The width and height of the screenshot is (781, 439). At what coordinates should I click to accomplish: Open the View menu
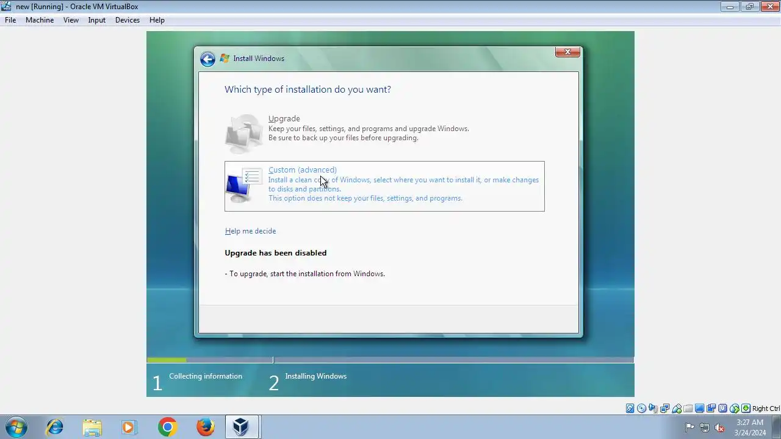(x=71, y=20)
